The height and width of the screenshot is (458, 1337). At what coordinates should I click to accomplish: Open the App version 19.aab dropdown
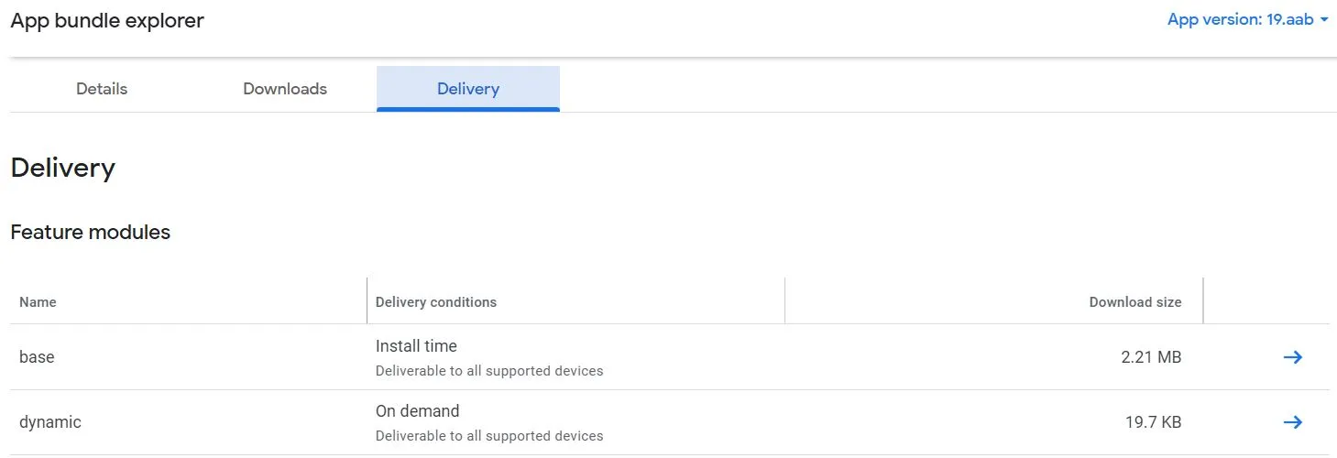click(x=1247, y=19)
